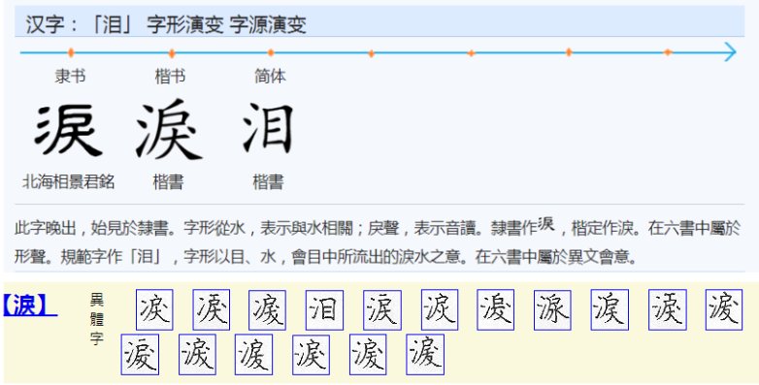Click the 汉字：「泪」 title text
This screenshot has height=385, width=759.
click(x=79, y=24)
